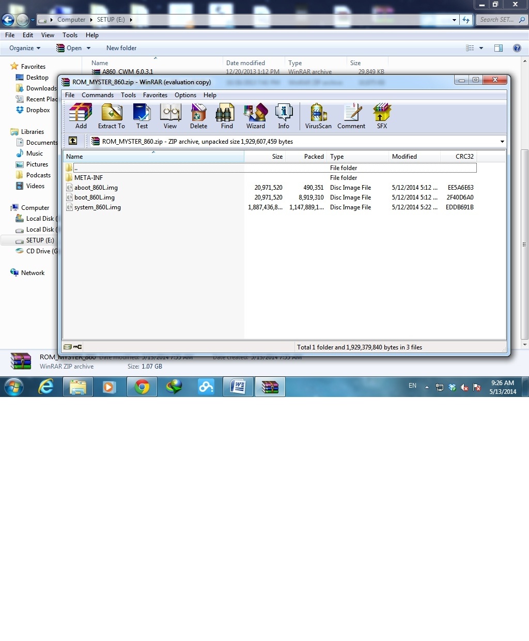529x641 pixels.
Task: Toggle the preview pane
Action: coord(499,48)
